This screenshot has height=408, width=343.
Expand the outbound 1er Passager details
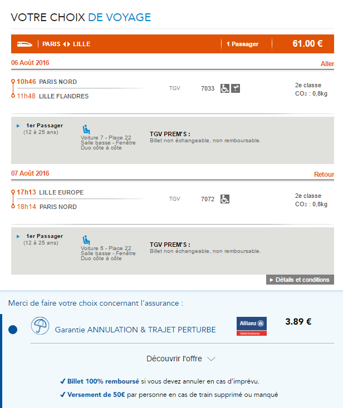18,126
